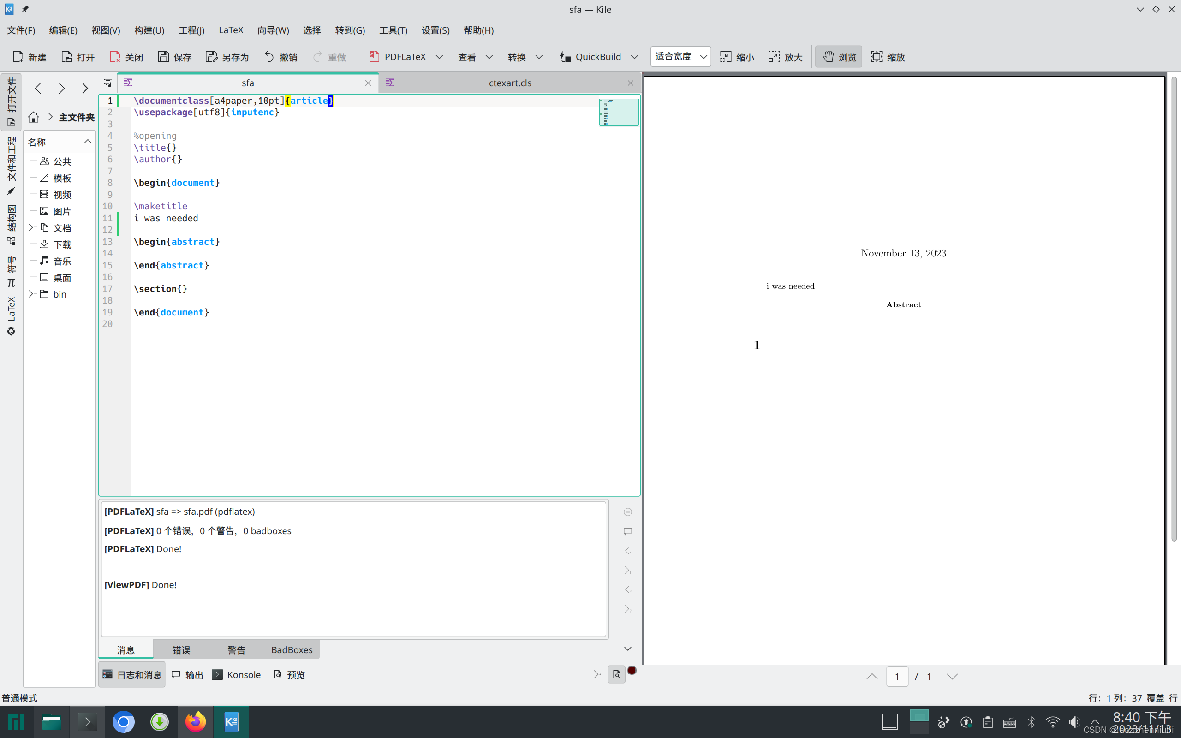Open the Konsole bottom panel
The height and width of the screenshot is (738, 1181).
(237, 674)
